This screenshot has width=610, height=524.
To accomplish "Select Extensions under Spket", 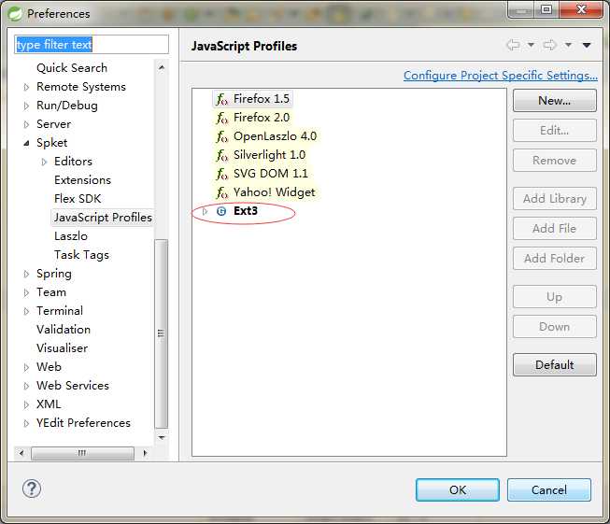I will click(82, 180).
